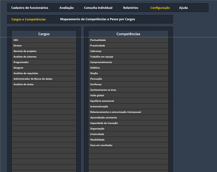Select Dicção row
The image size is (217, 172).
[x=128, y=73]
